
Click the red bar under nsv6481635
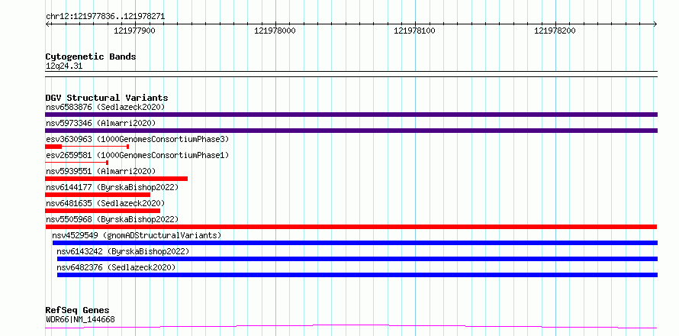(x=103, y=211)
